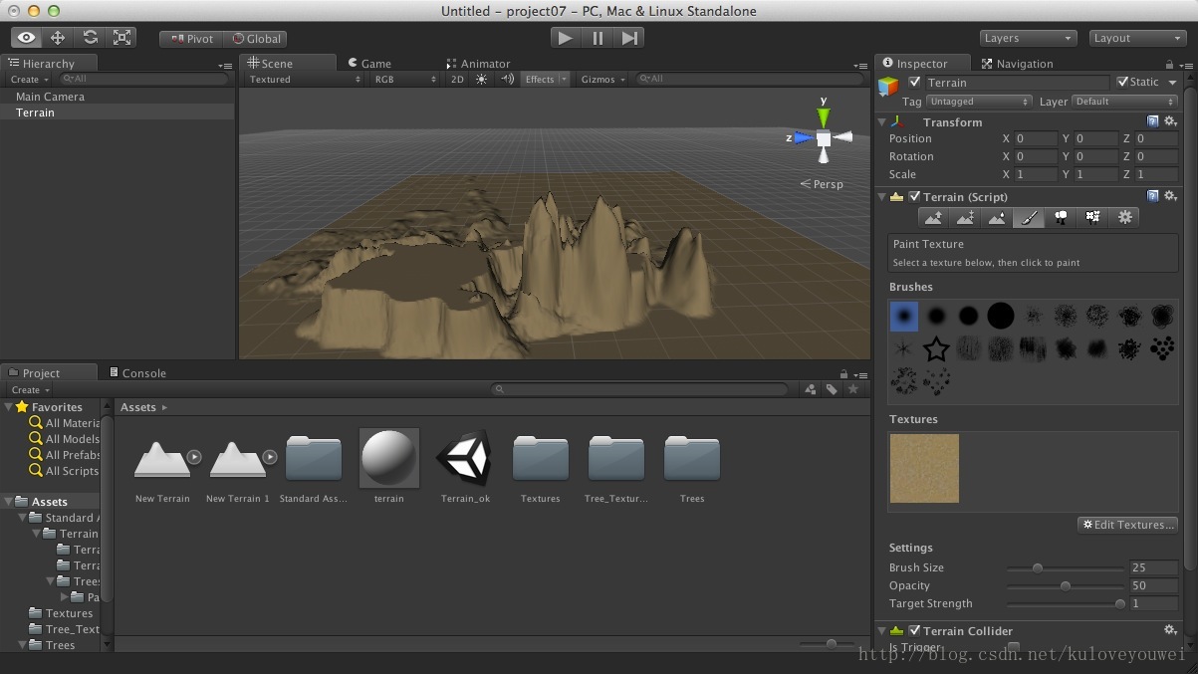Click the Position X input field
Viewport: 1198px width, 674px height.
1036,138
